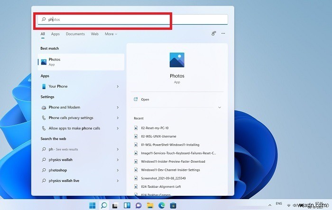Expand Allow apps to make phone calls arrow

(x=118, y=128)
